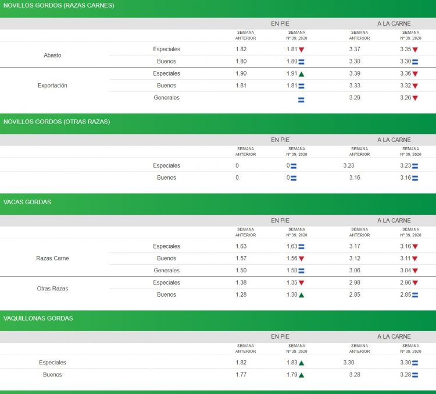Select the Vaquillonas Gordas section header
Screen dimensions: 436x394
38,318
